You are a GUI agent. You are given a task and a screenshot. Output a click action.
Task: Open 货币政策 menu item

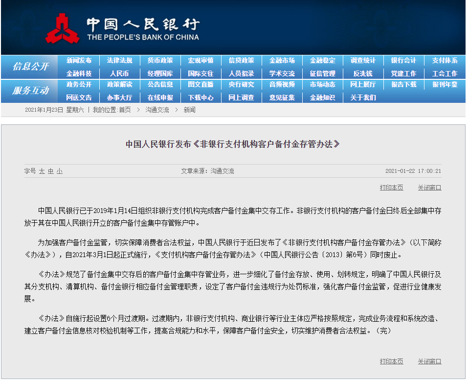click(x=160, y=60)
